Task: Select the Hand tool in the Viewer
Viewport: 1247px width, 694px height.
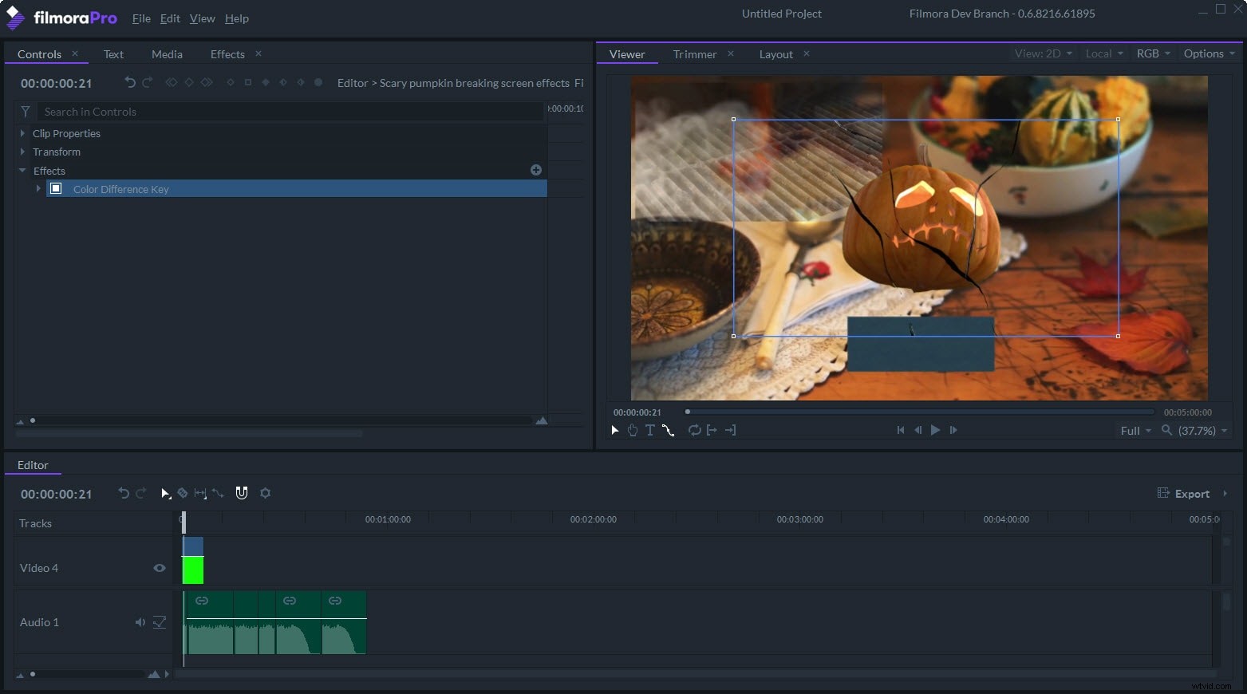Action: (633, 430)
